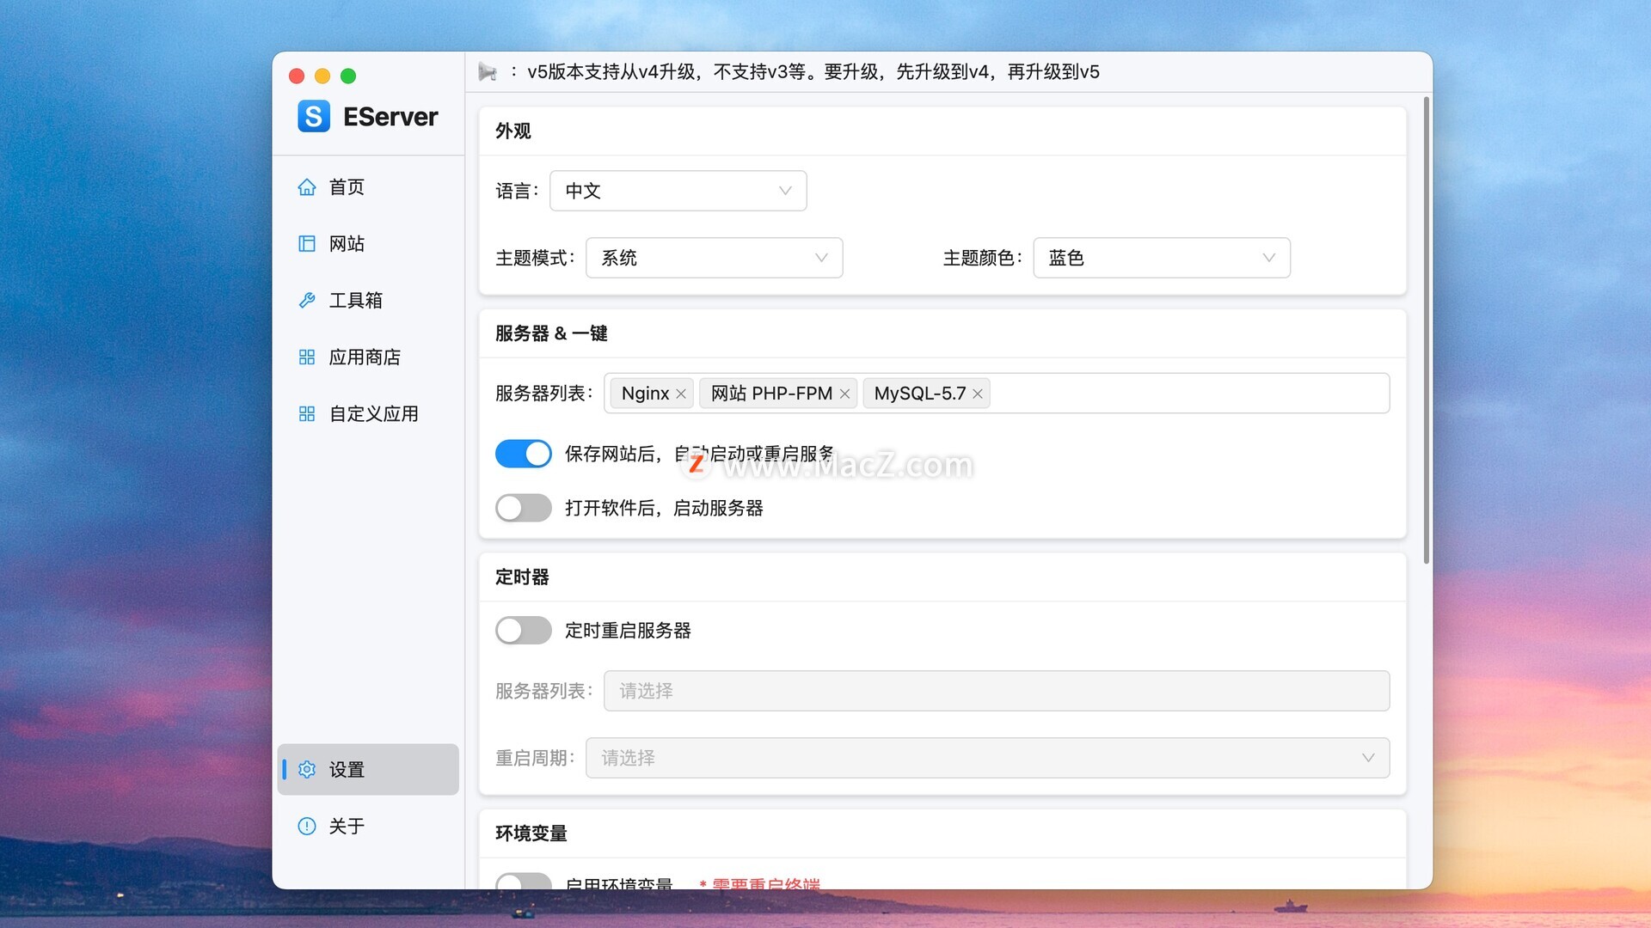Toggle scheduled server restart switch
Viewport: 1651px width, 928px height.
[523, 631]
